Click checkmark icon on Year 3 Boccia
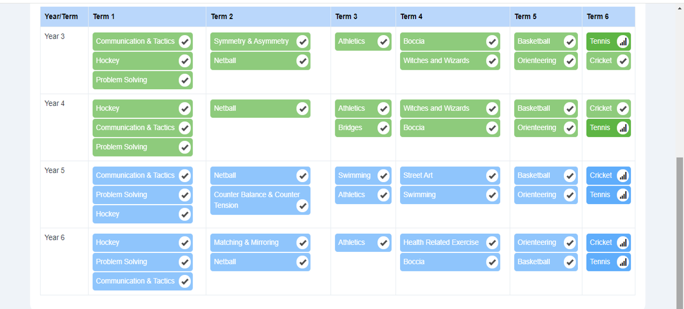Image resolution: width=684 pixels, height=309 pixels. (x=492, y=42)
